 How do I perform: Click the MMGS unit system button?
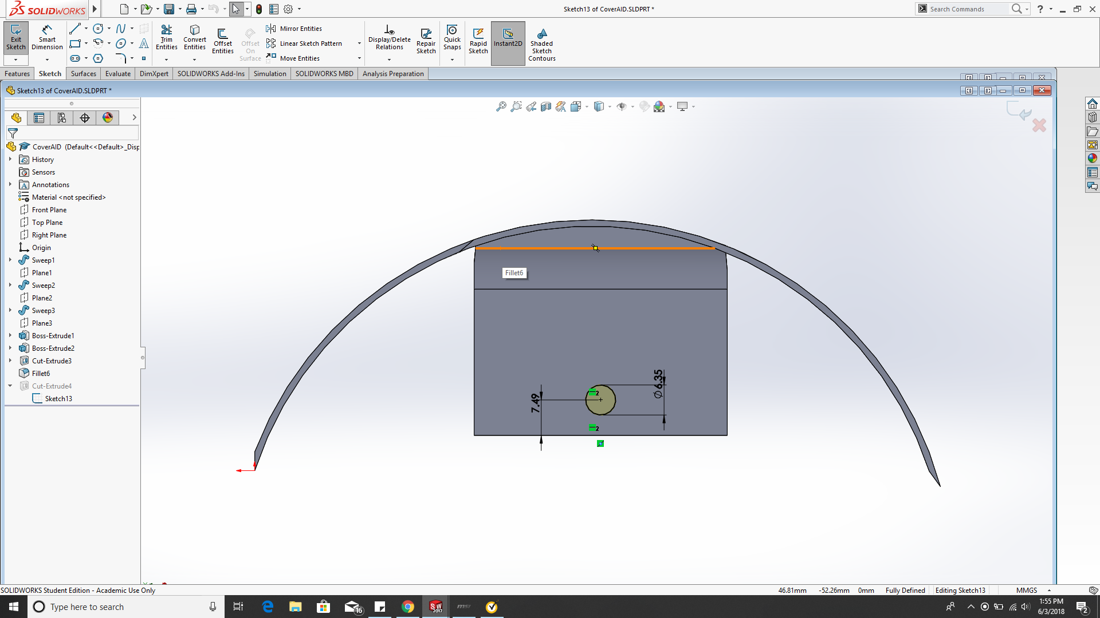point(1027,591)
